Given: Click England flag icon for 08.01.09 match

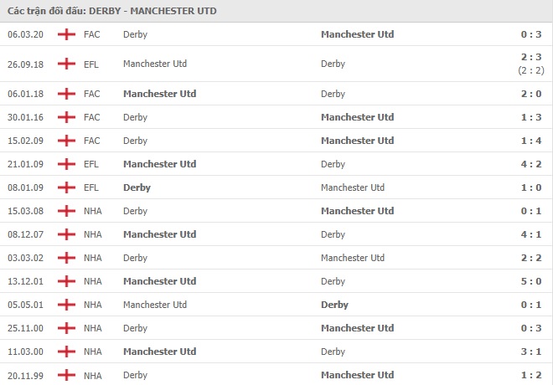Looking at the screenshot, I should click(66, 187).
